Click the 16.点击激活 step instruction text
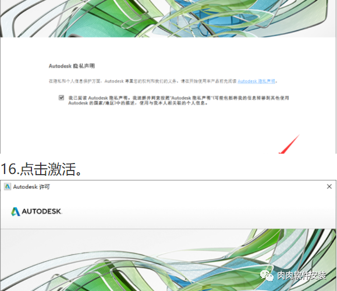The width and height of the screenshot is (337, 291). pyautogui.click(x=41, y=169)
